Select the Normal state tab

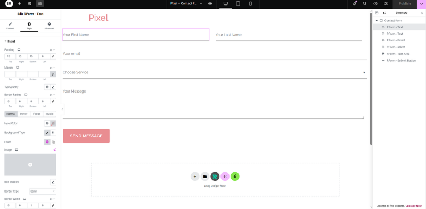pos(11,114)
